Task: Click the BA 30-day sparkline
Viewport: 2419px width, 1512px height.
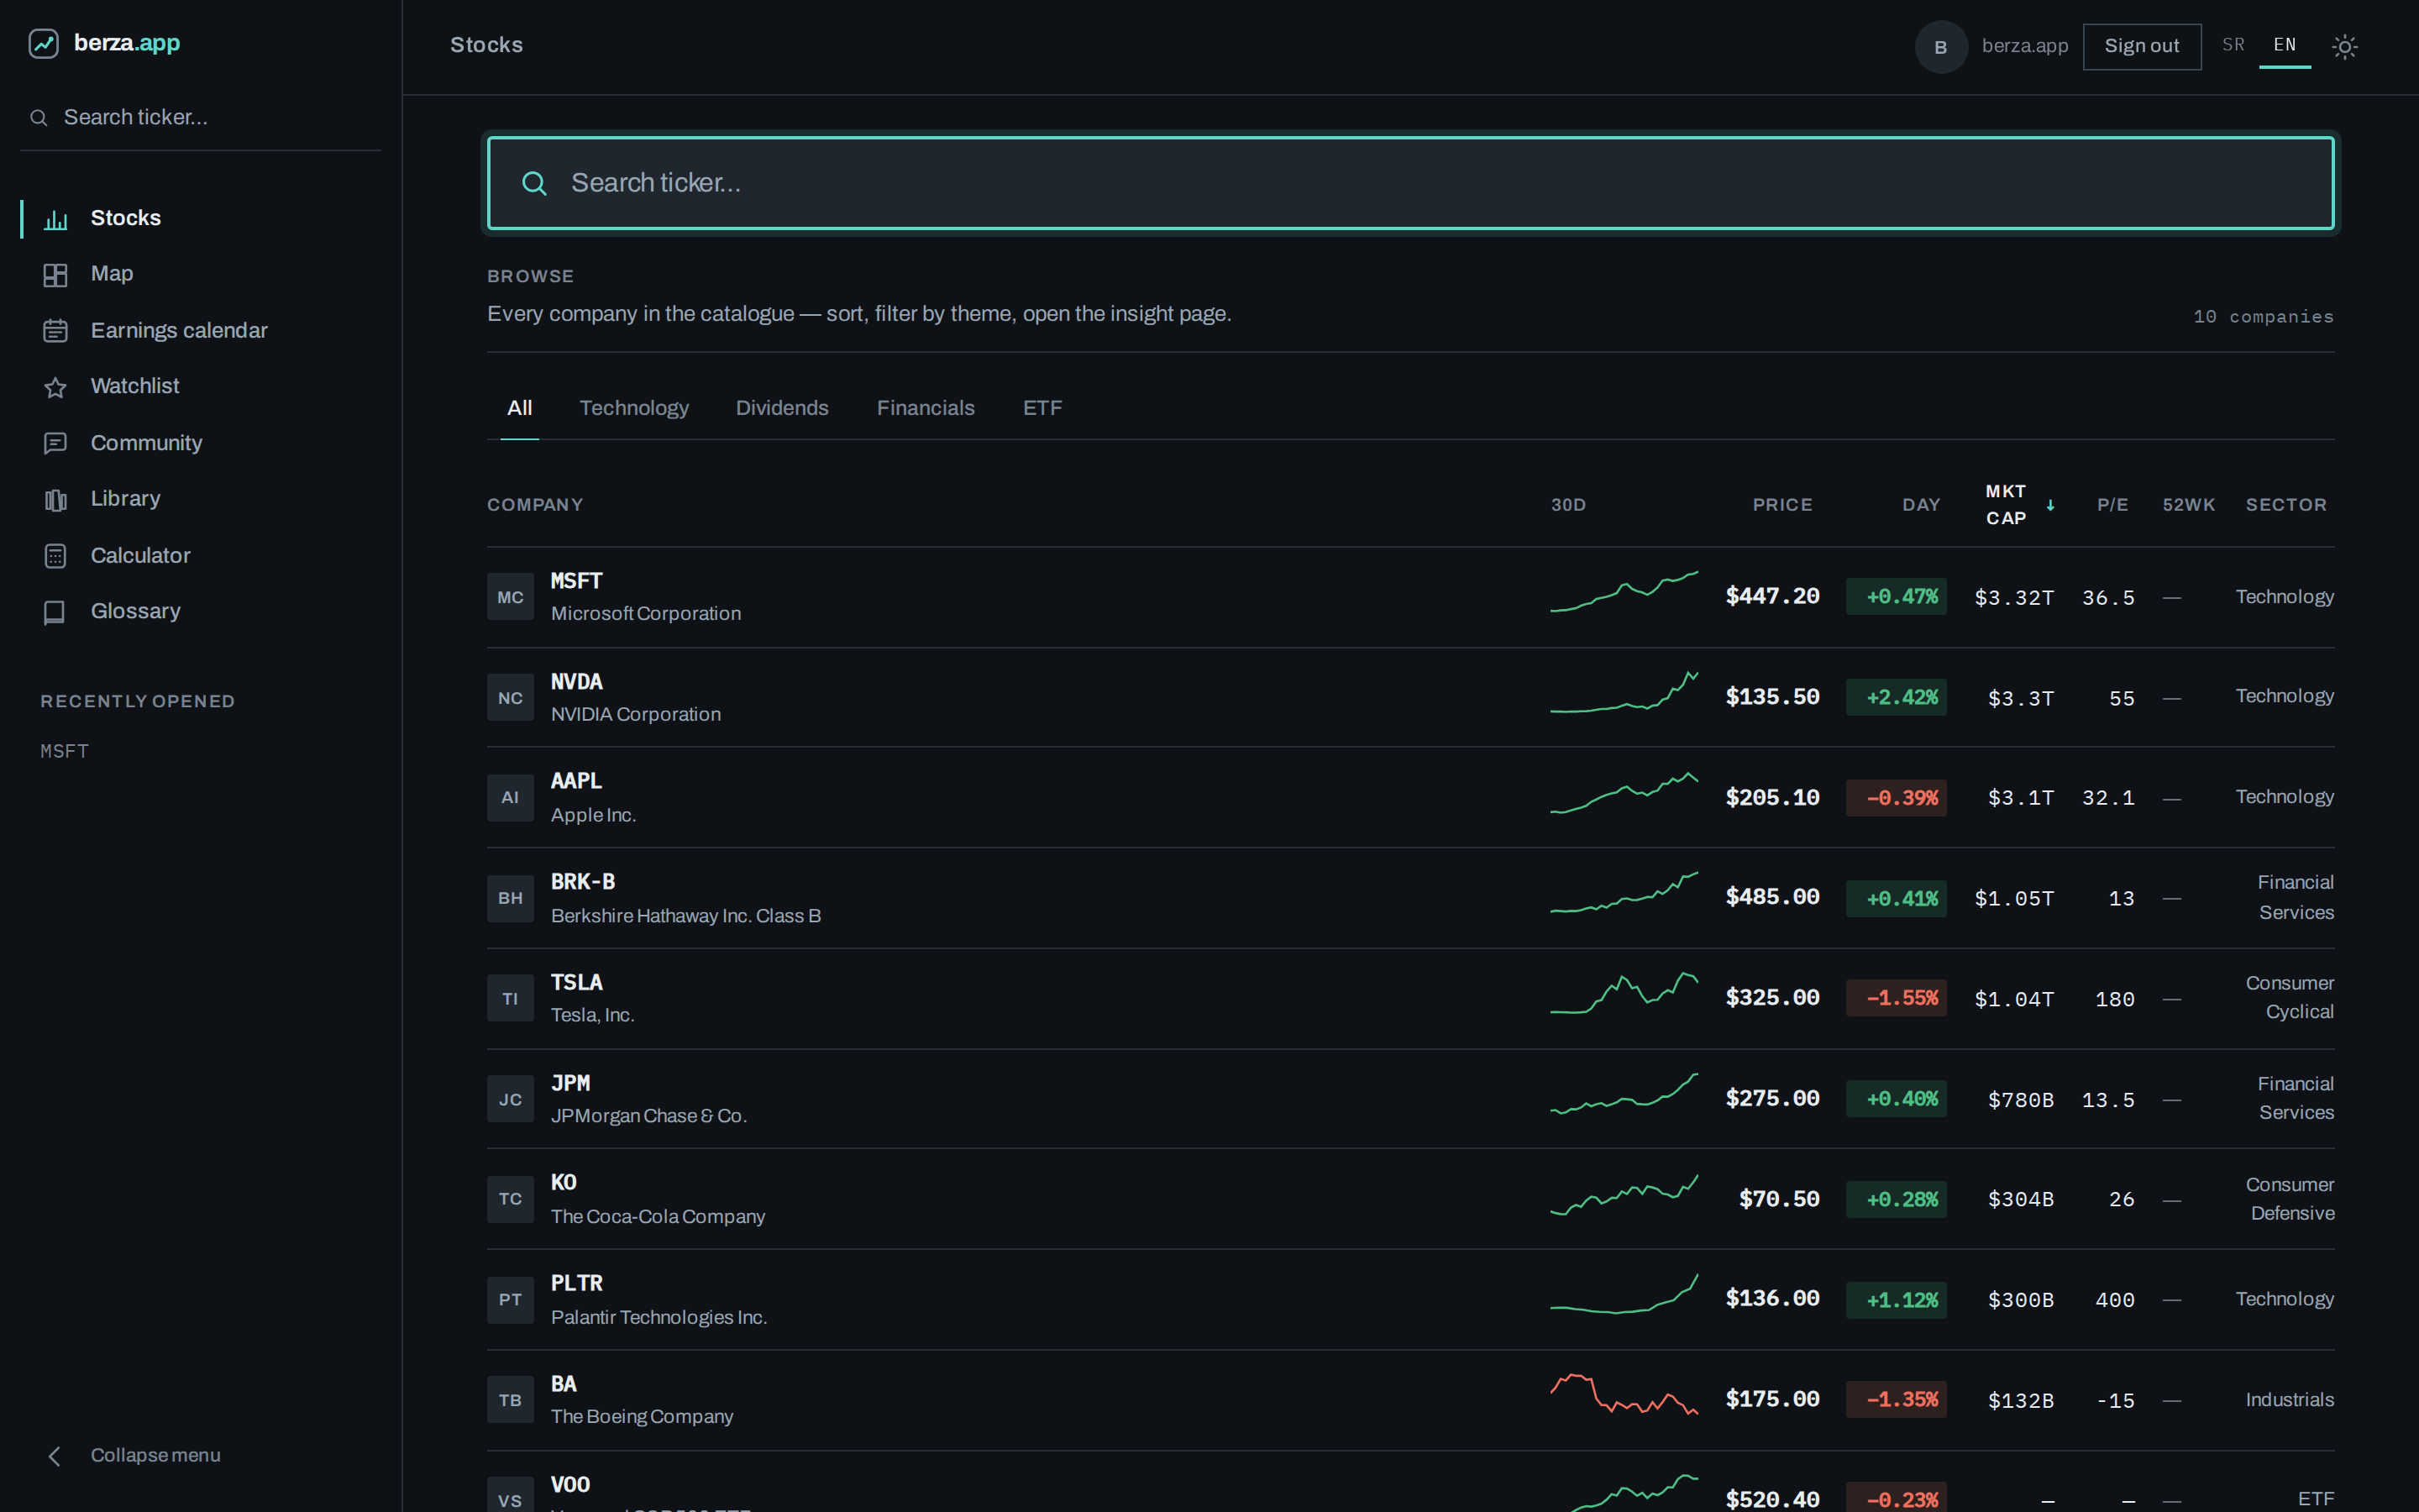Action: pos(1624,1395)
